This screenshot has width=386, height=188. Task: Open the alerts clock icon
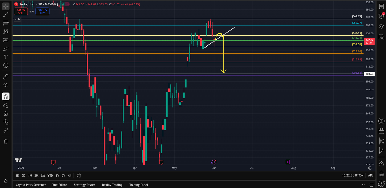[381, 16]
